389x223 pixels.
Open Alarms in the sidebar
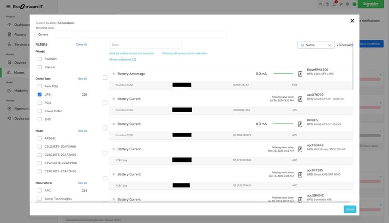pyautogui.click(x=19, y=72)
